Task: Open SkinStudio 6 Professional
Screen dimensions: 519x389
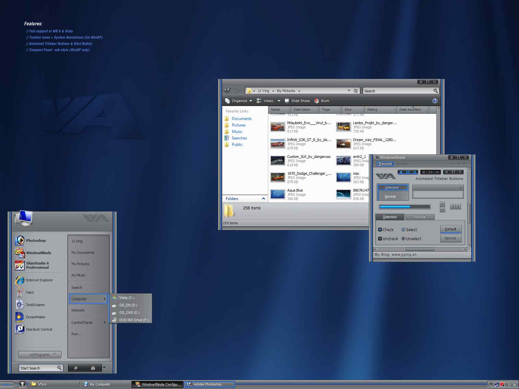Action: [x=32, y=265]
